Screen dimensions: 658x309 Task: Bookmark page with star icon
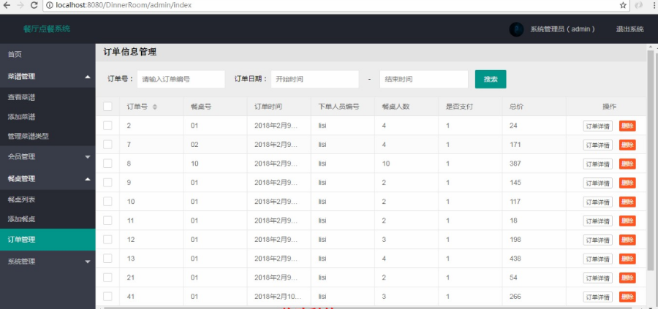pos(623,5)
